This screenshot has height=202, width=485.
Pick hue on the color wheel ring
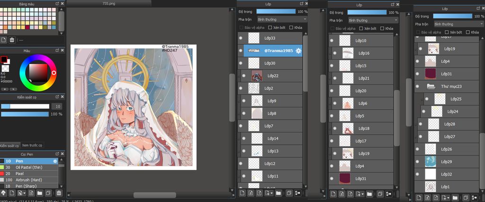pos(38,73)
